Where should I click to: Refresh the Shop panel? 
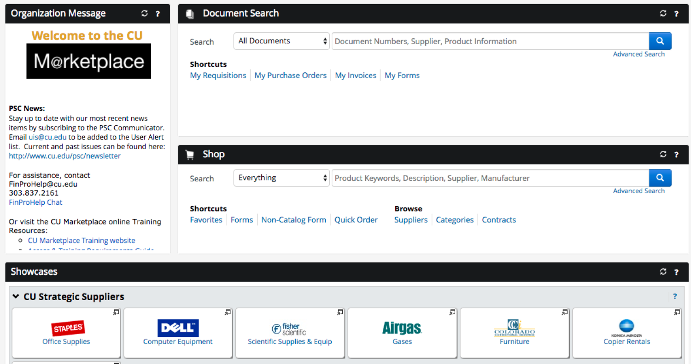point(663,155)
